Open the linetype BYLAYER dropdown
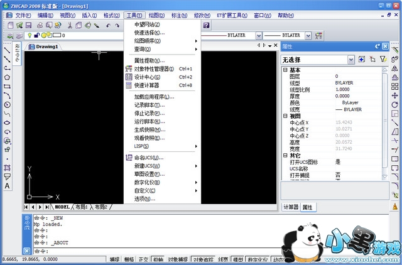This screenshot has width=402, height=265. tap(259, 36)
